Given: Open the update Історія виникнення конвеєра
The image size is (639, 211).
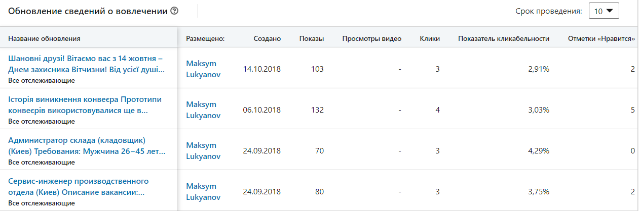Looking at the screenshot, I should pyautogui.click(x=79, y=104).
